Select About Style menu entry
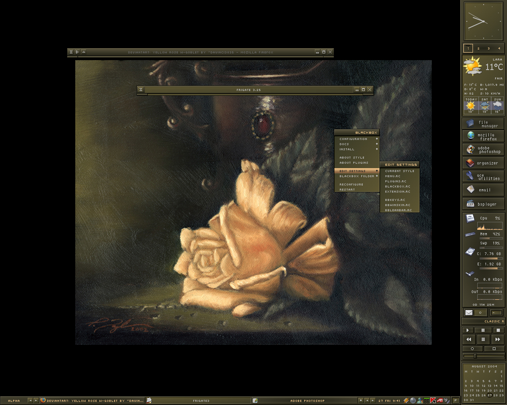Viewport: 507px width, 405px height. pos(357,157)
